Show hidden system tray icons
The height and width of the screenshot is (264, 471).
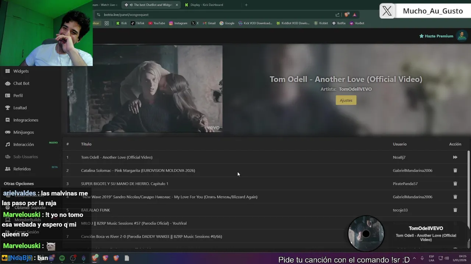pos(414,258)
